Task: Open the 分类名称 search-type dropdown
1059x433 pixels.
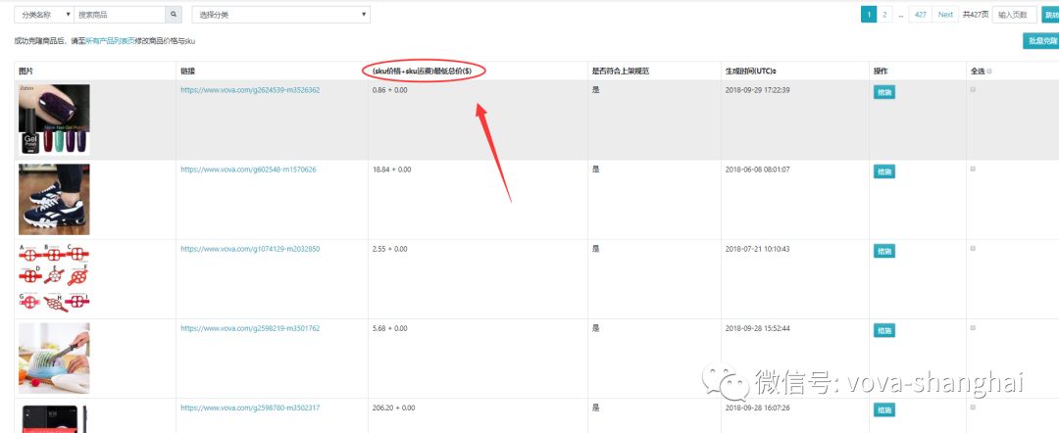Action: tap(44, 14)
